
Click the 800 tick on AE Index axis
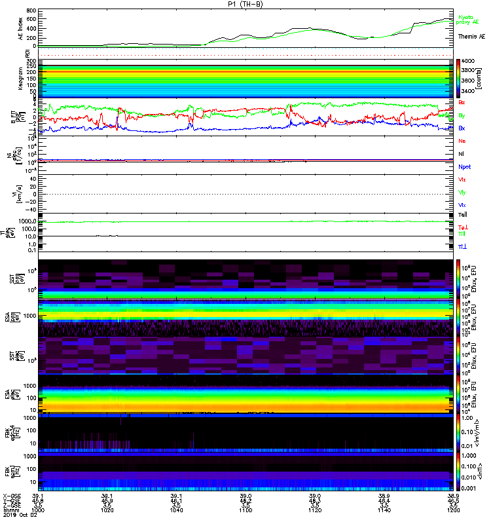[31, 10]
